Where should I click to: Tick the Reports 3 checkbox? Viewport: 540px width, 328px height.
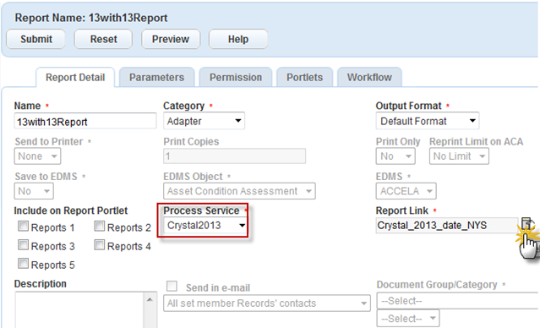23,245
